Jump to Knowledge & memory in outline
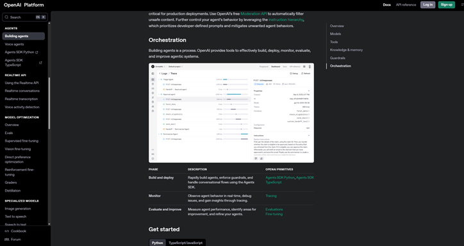Viewport: 464px width, 246px height. [346, 50]
